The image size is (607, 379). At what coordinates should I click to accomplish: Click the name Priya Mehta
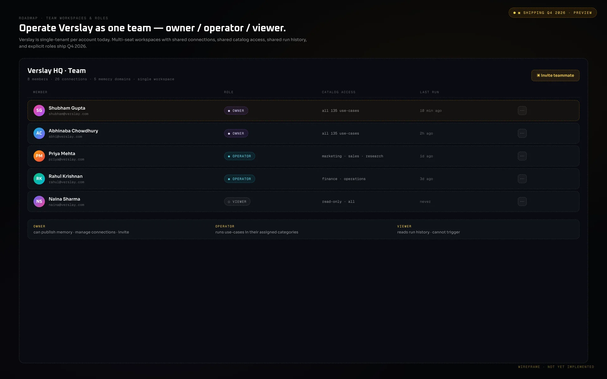(x=62, y=153)
